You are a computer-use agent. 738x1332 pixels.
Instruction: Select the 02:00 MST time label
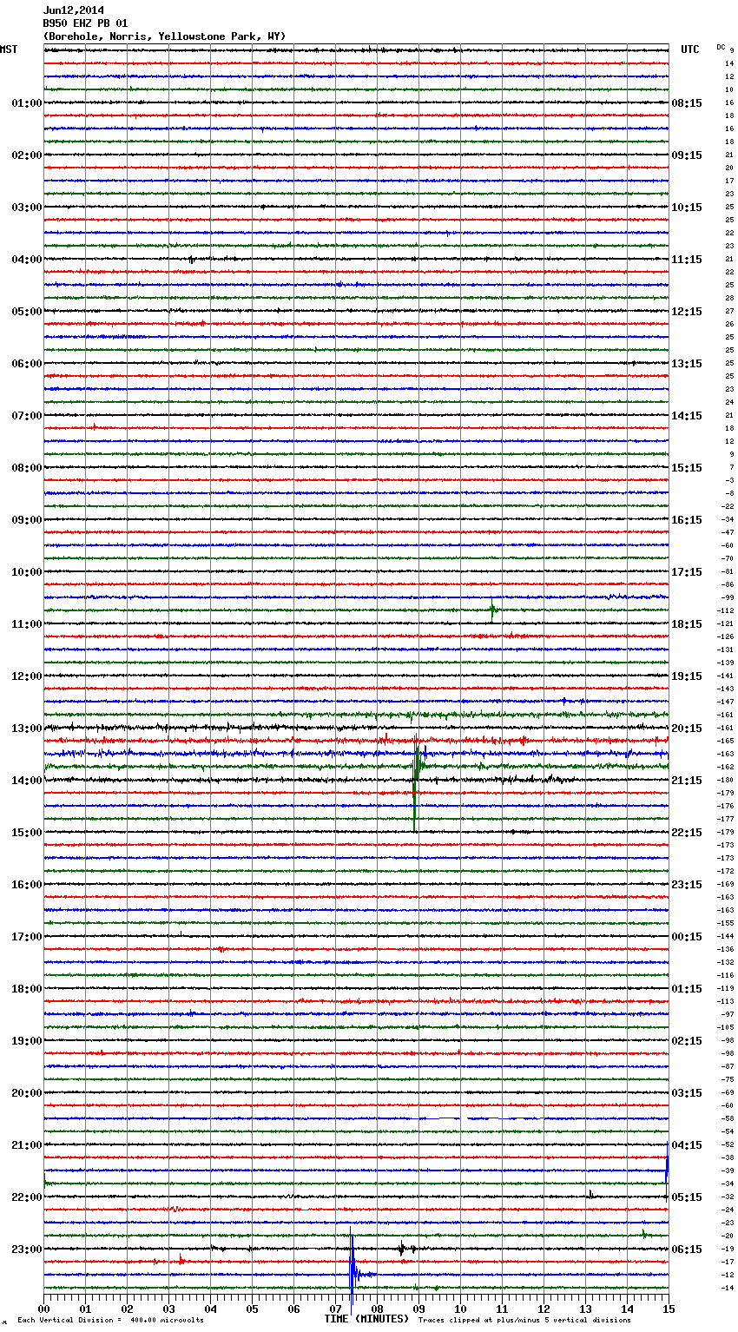coord(27,155)
